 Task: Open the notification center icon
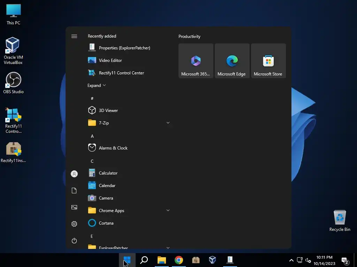click(x=345, y=261)
